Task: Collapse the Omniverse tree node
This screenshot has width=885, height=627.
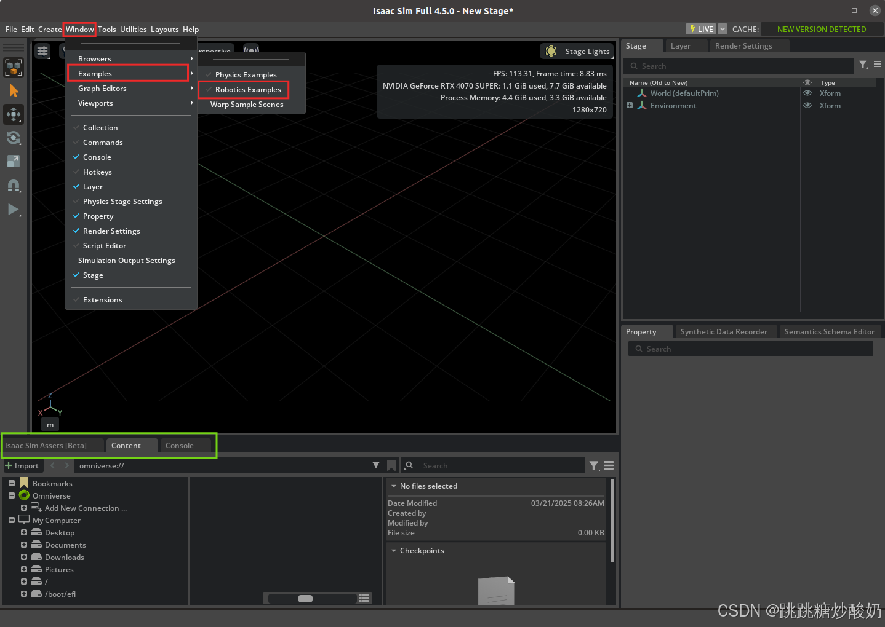Action: (x=12, y=495)
